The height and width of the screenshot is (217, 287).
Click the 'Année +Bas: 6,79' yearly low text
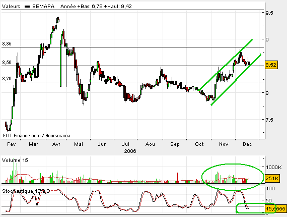(82, 7)
